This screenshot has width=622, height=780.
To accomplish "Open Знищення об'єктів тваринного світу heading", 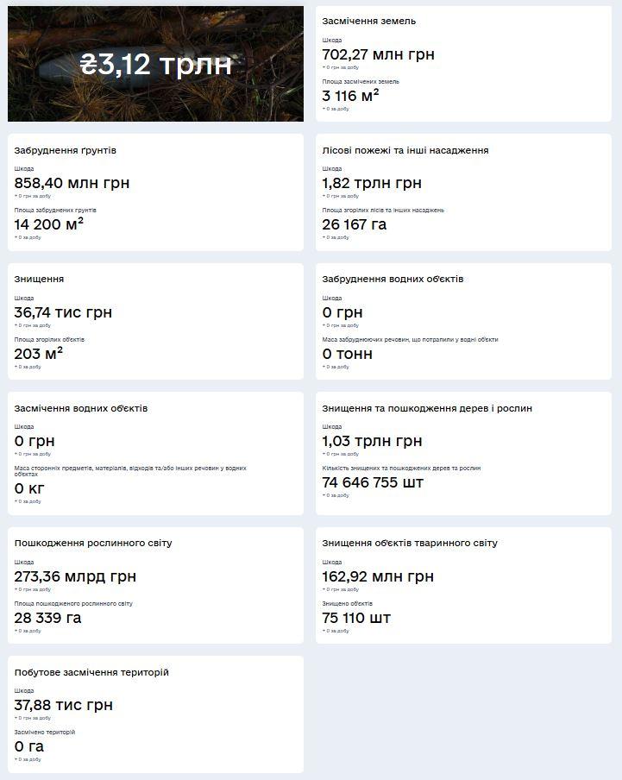I will (410, 544).
